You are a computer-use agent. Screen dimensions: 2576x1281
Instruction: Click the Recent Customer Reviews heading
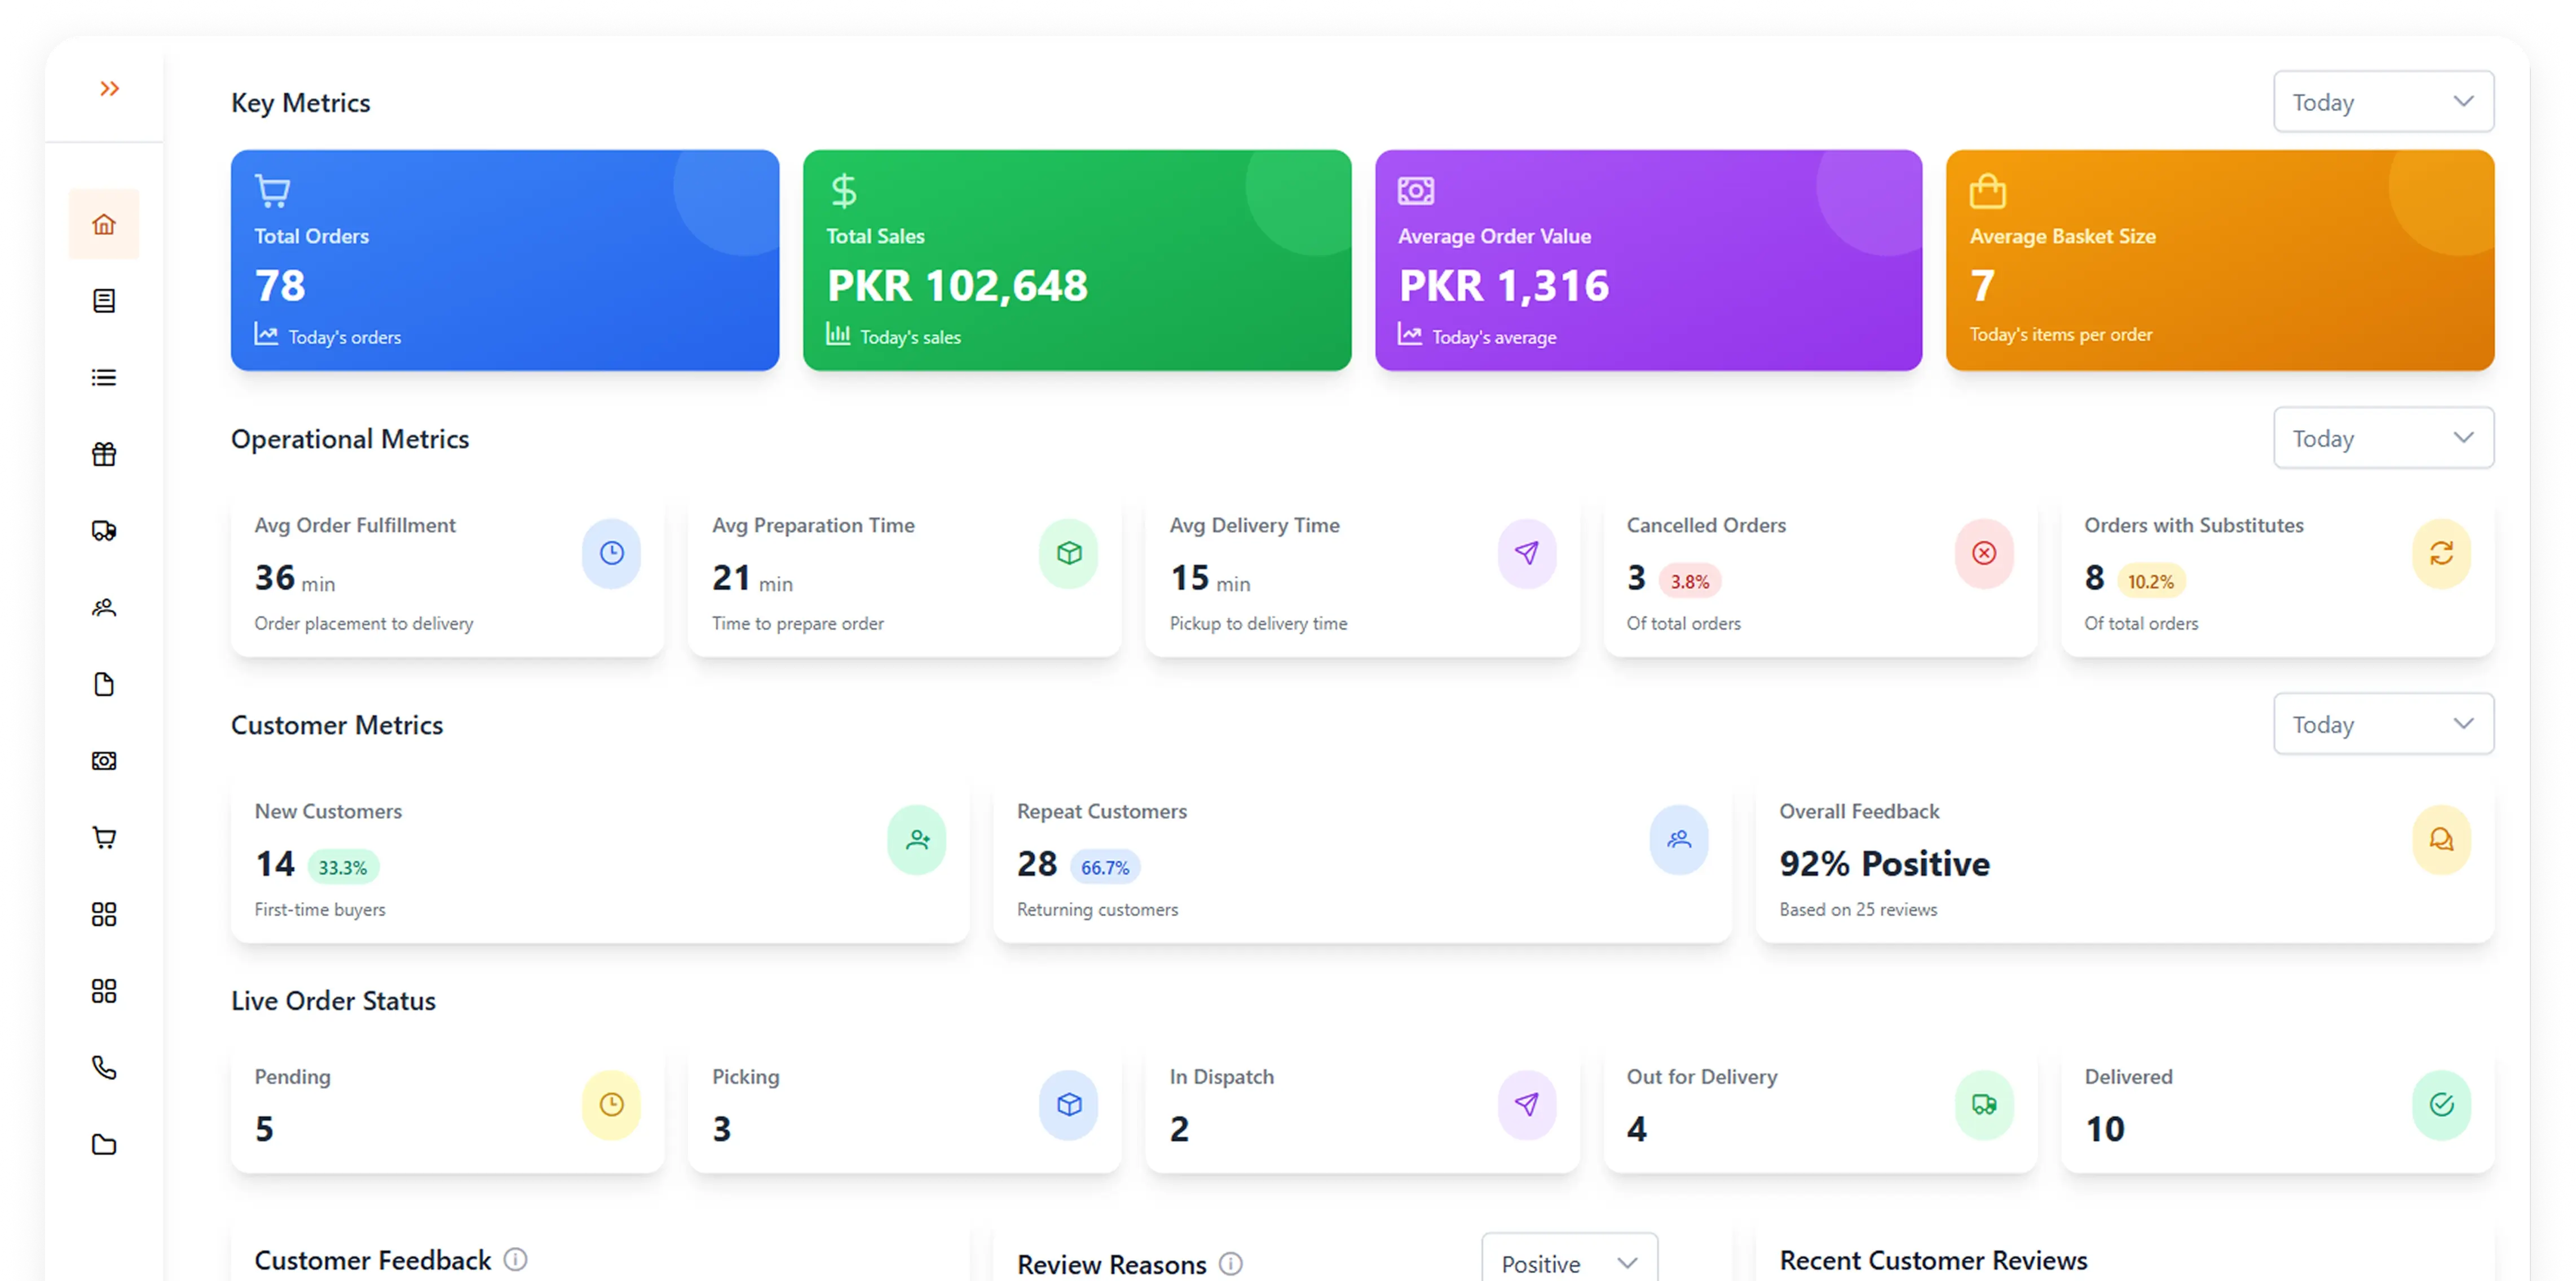pos(1933,1260)
